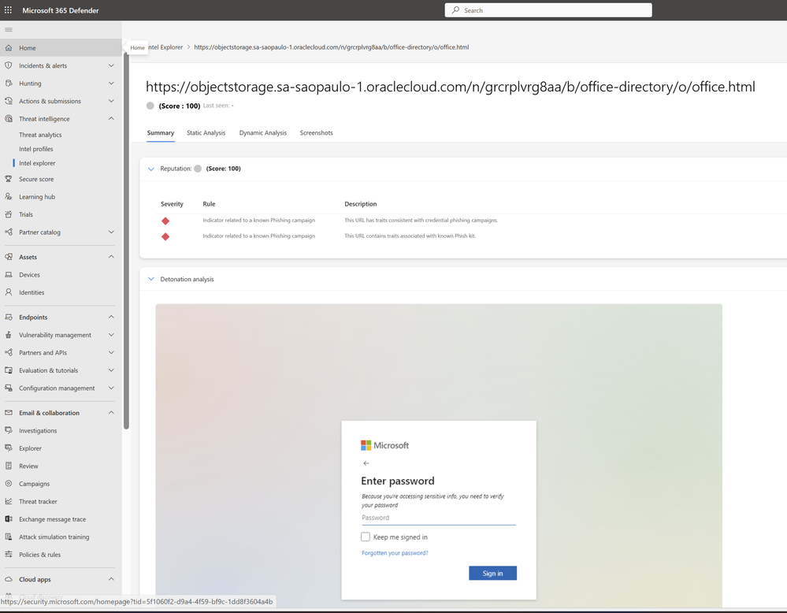The width and height of the screenshot is (787, 613).
Task: Click the Secure score trophy icon
Action: tap(9, 179)
